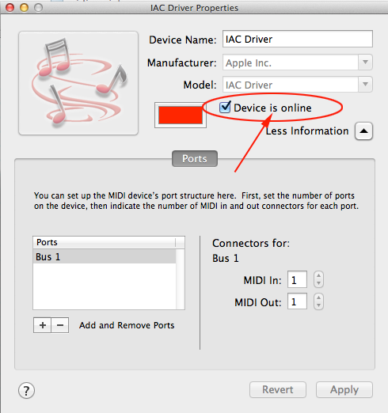Open the Model dropdown arrow
This screenshot has height=413, width=388.
click(365, 85)
